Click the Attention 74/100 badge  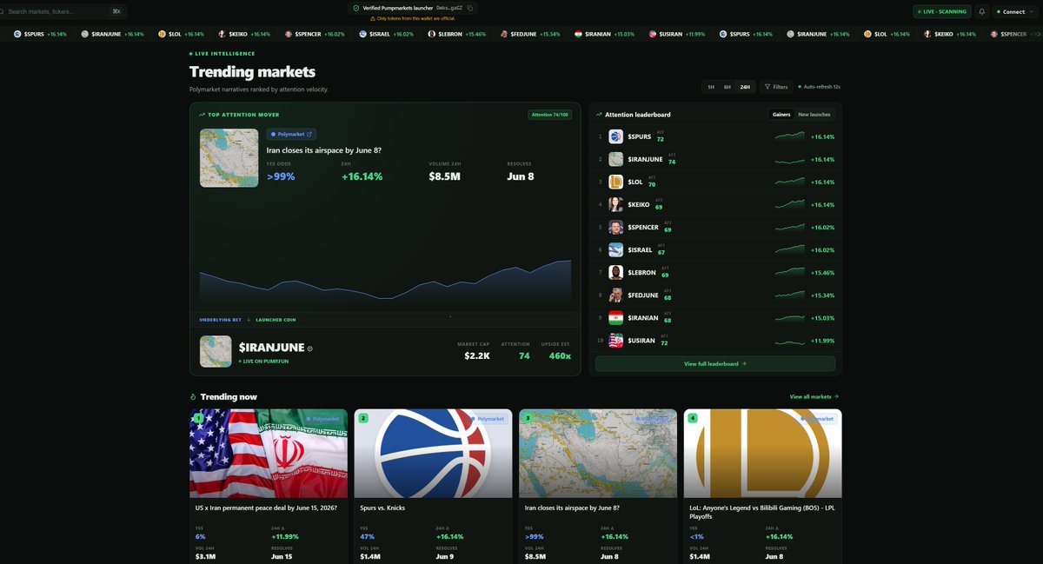click(x=550, y=115)
